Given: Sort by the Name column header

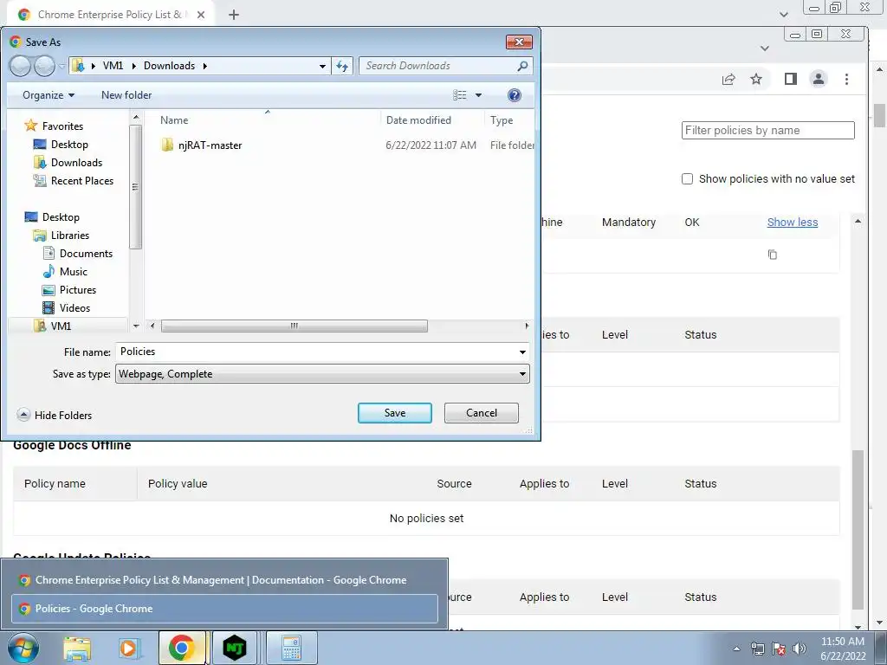Looking at the screenshot, I should click(174, 119).
